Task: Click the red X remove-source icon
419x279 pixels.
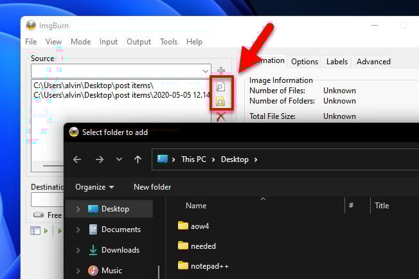Action: [x=220, y=117]
